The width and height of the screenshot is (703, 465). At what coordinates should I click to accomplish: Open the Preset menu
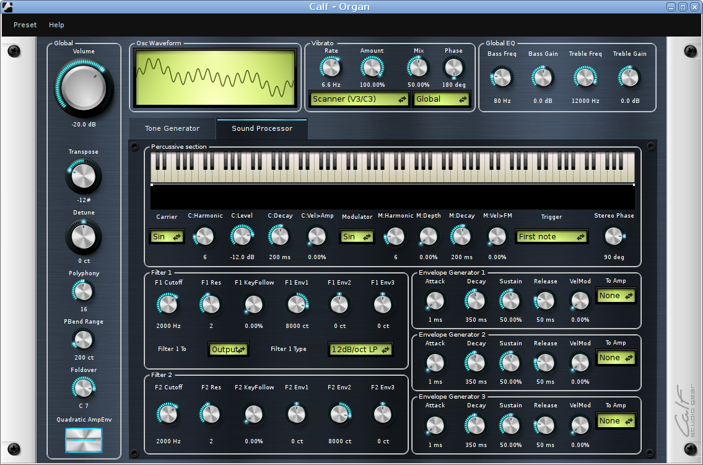coord(25,25)
